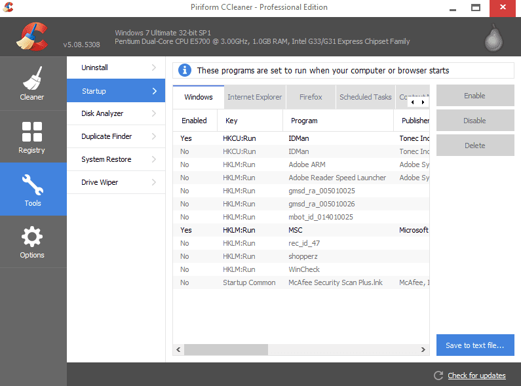The width and height of the screenshot is (521, 386).
Task: Click the refresh icon beside Check for updates
Action: point(438,376)
